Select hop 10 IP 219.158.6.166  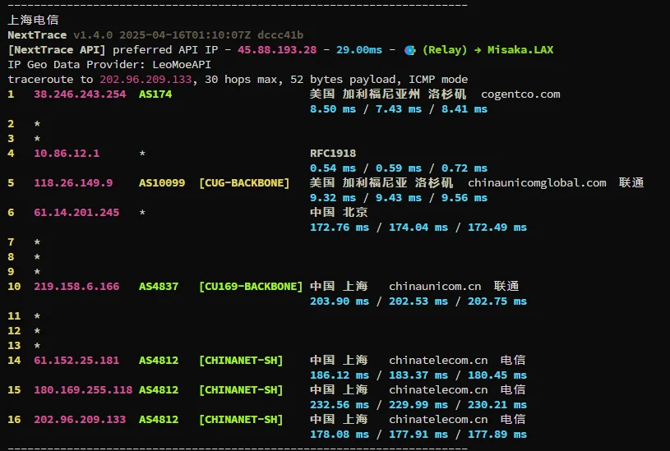[x=76, y=287]
